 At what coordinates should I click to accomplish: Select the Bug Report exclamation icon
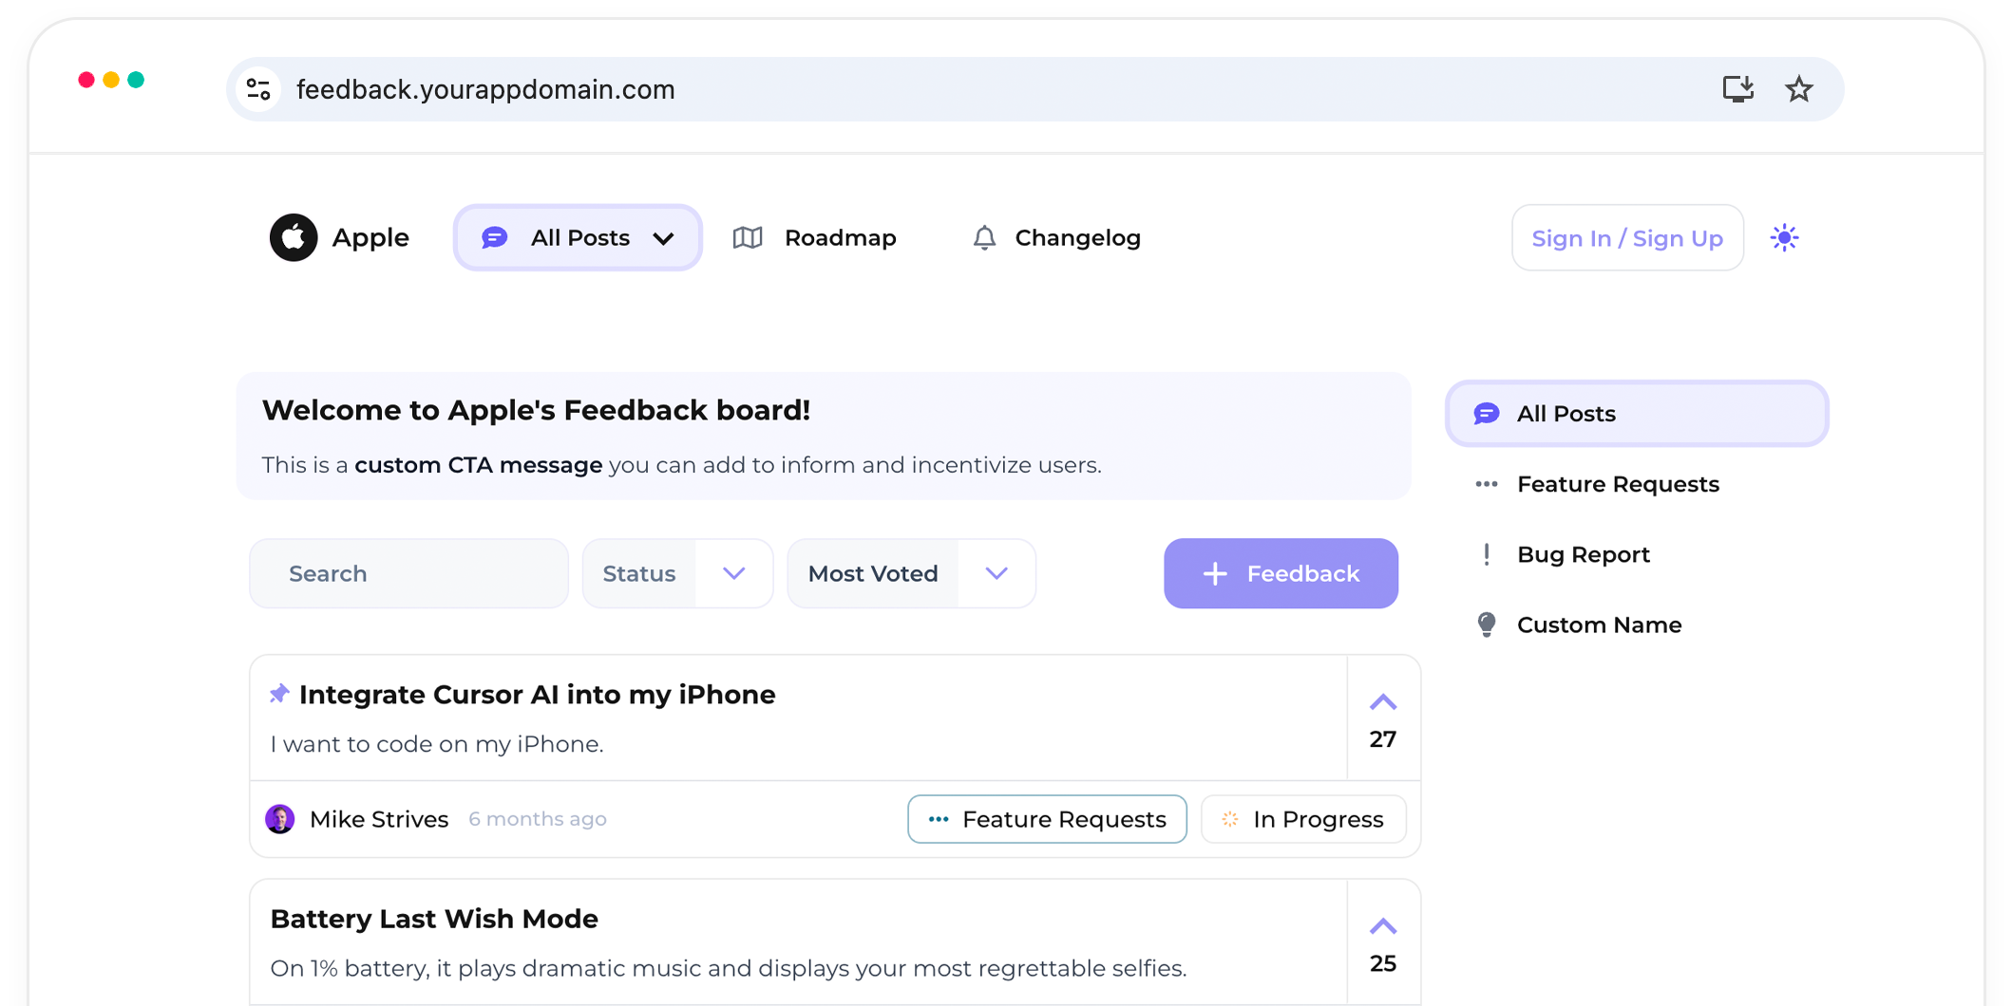click(x=1486, y=554)
